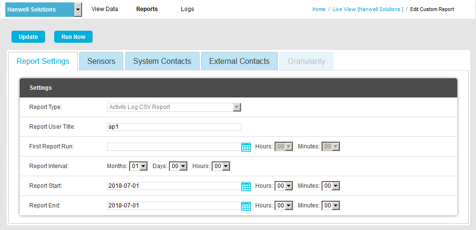Open the Report Start calendar picker
Screen dimensions: 476x230
tap(246, 186)
